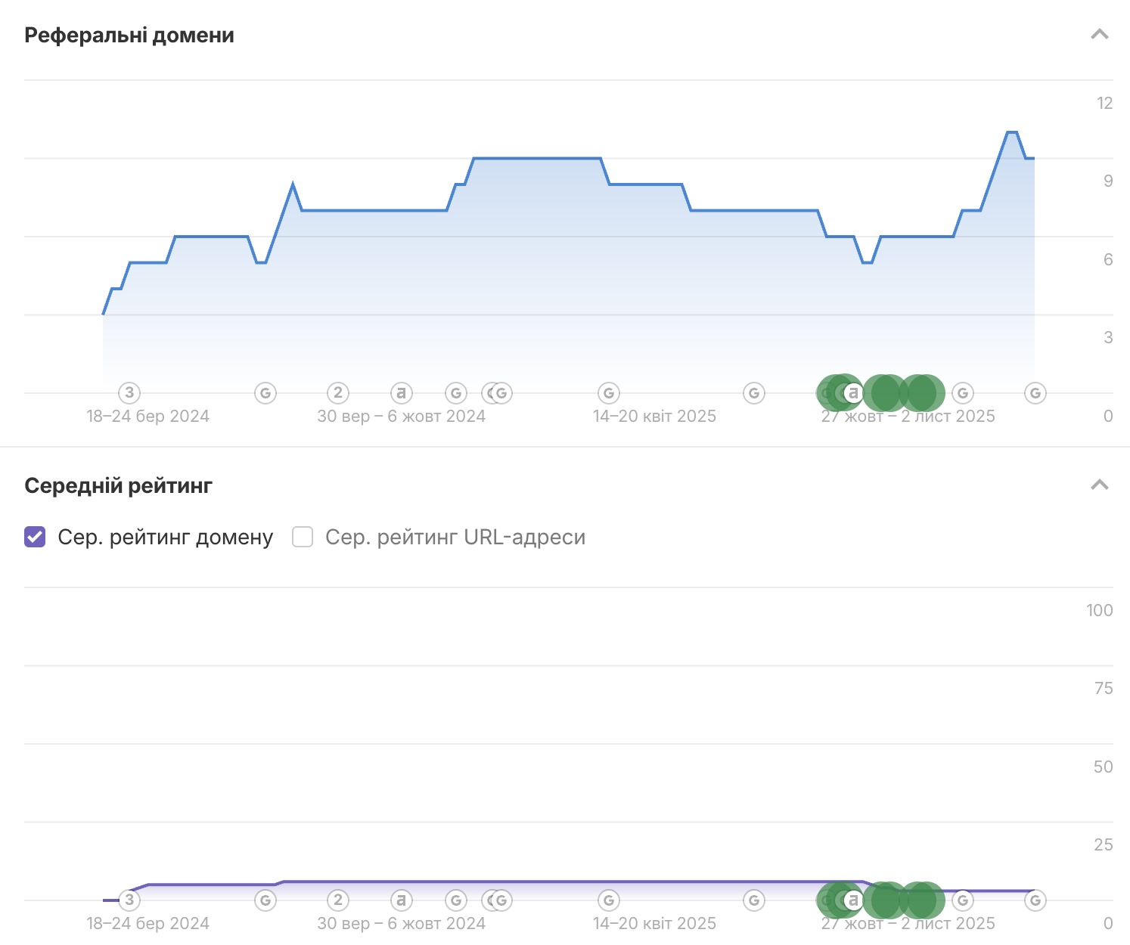
Task: Uncheck the Сер. рейтинг домену checkbox
Action: point(35,537)
